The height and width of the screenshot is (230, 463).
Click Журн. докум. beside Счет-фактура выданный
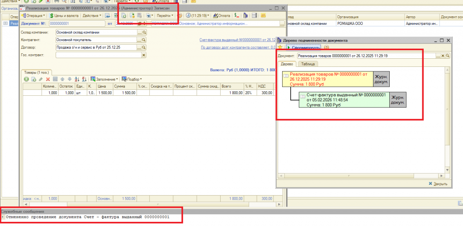398,100
